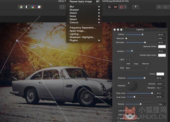The height and width of the screenshot is (122, 170).
Task: Click the rectangular selection toolbar icon
Action: [62, 7]
